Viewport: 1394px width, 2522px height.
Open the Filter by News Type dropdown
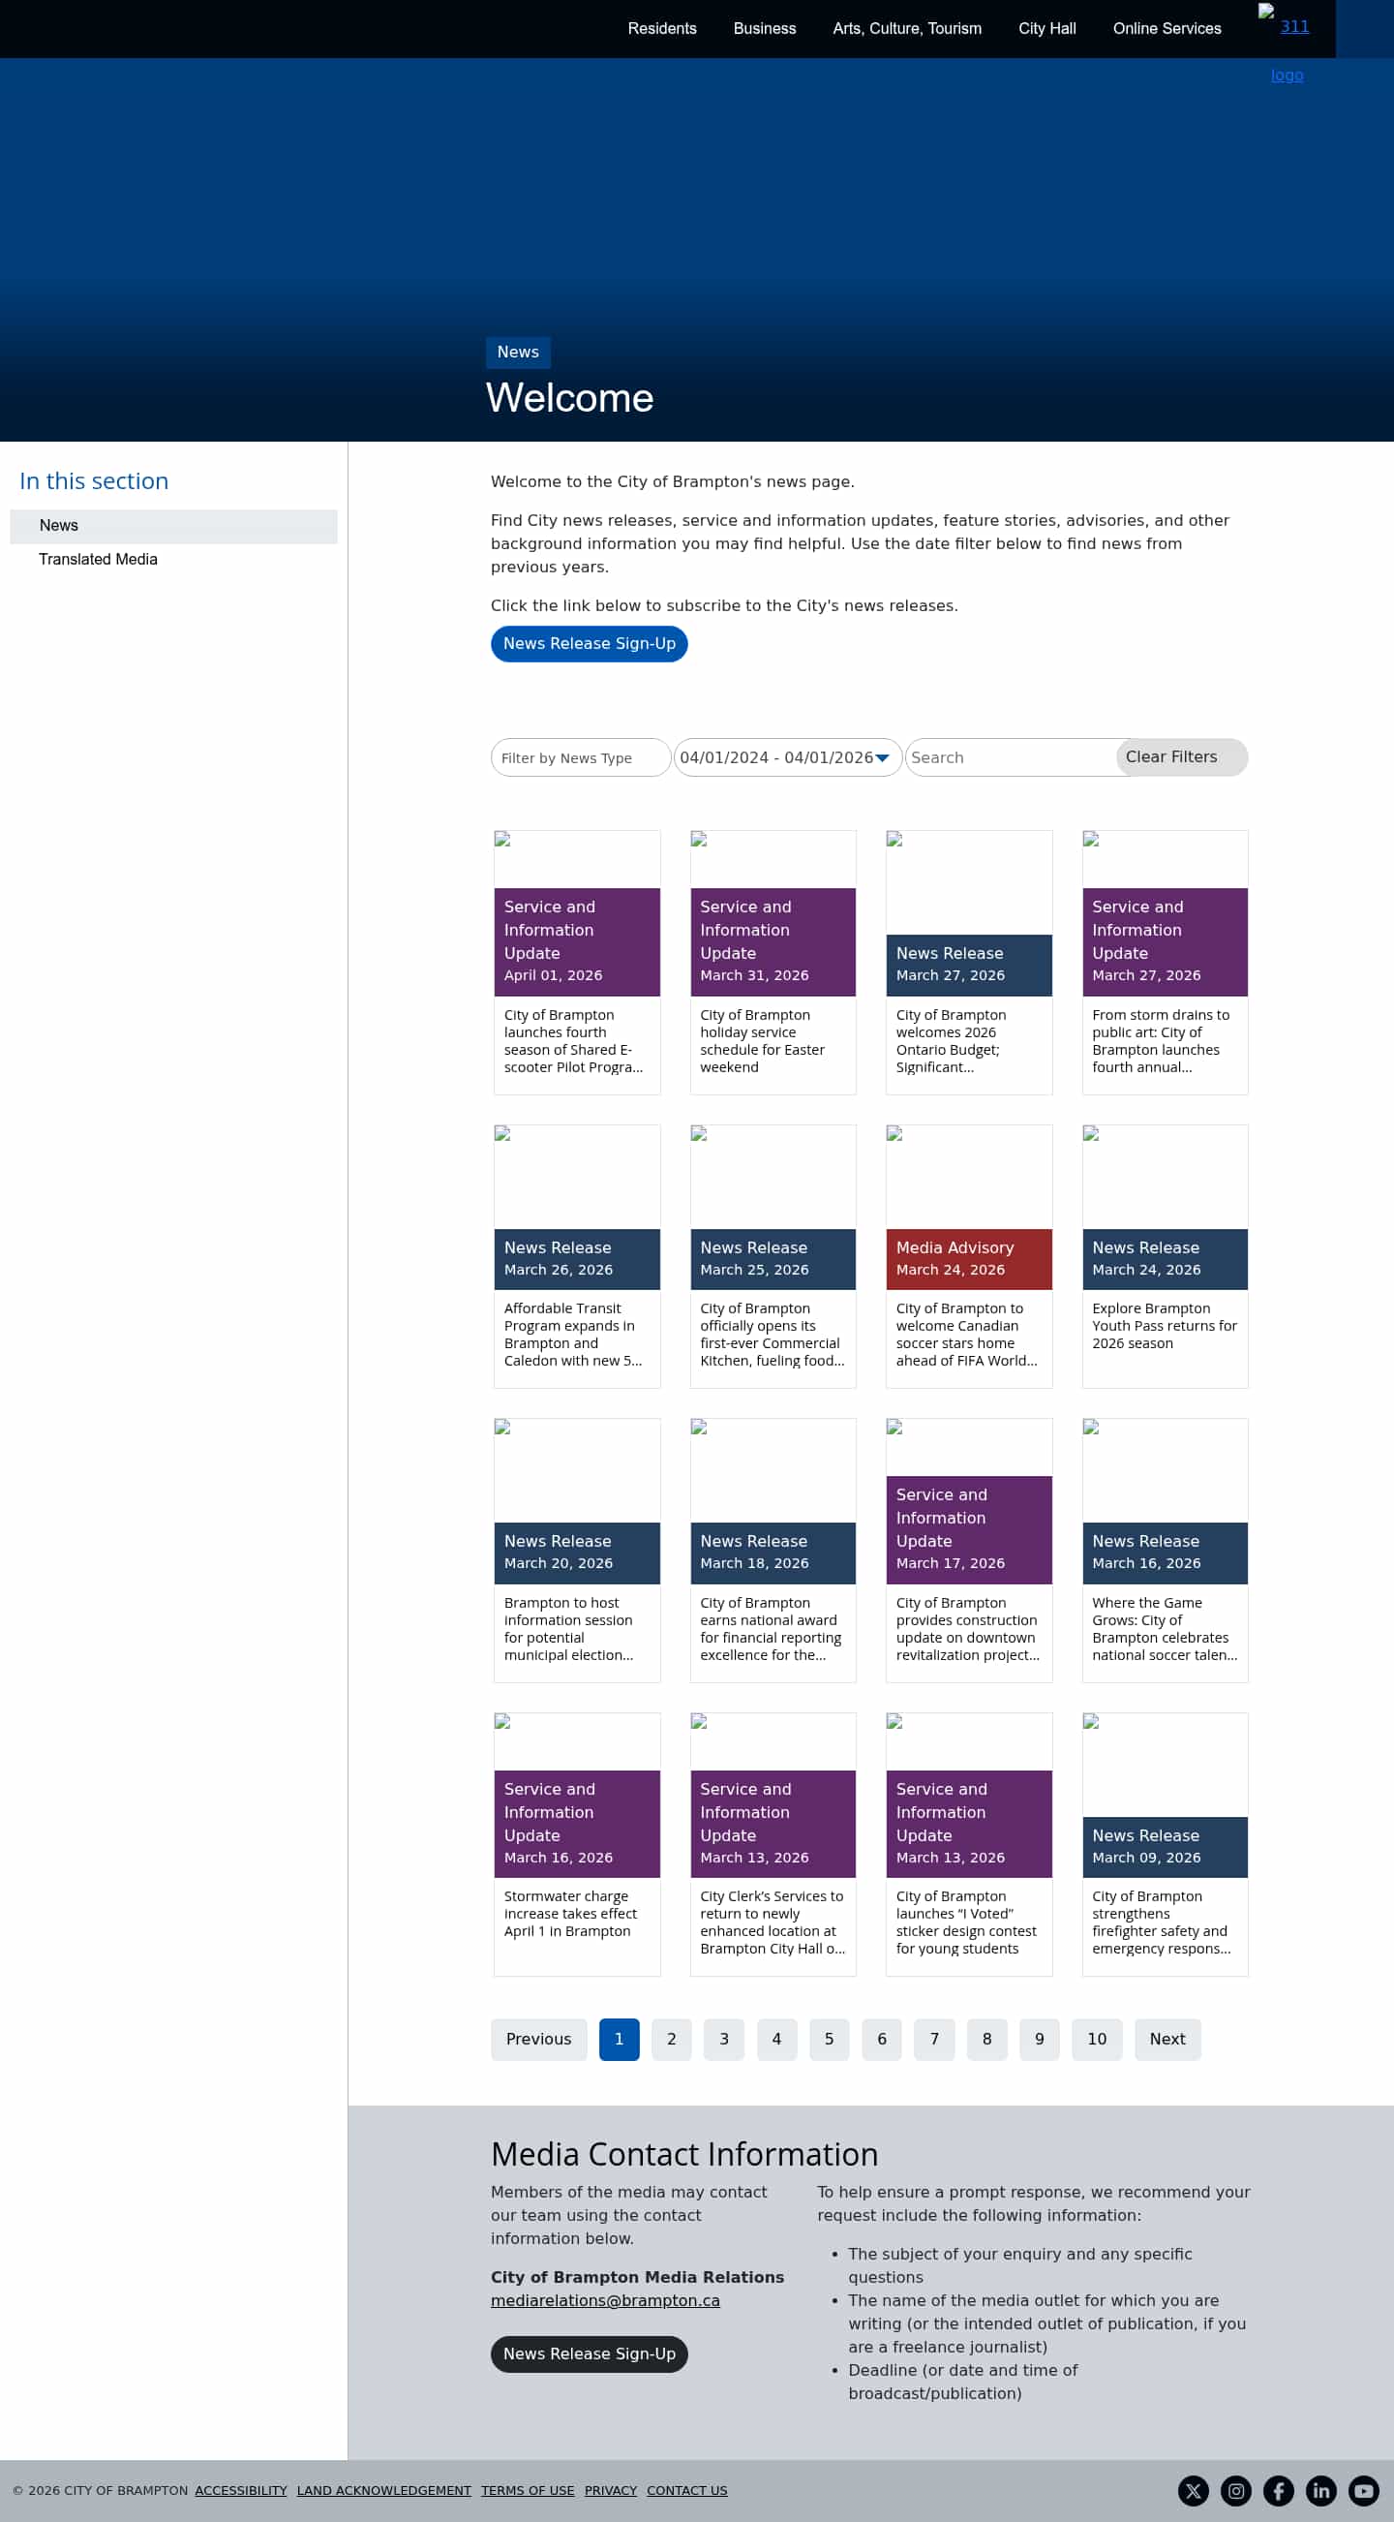580,757
